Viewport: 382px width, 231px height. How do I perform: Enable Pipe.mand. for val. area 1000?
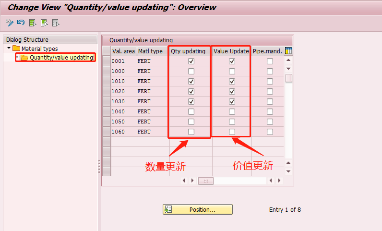pyautogui.click(x=270, y=71)
